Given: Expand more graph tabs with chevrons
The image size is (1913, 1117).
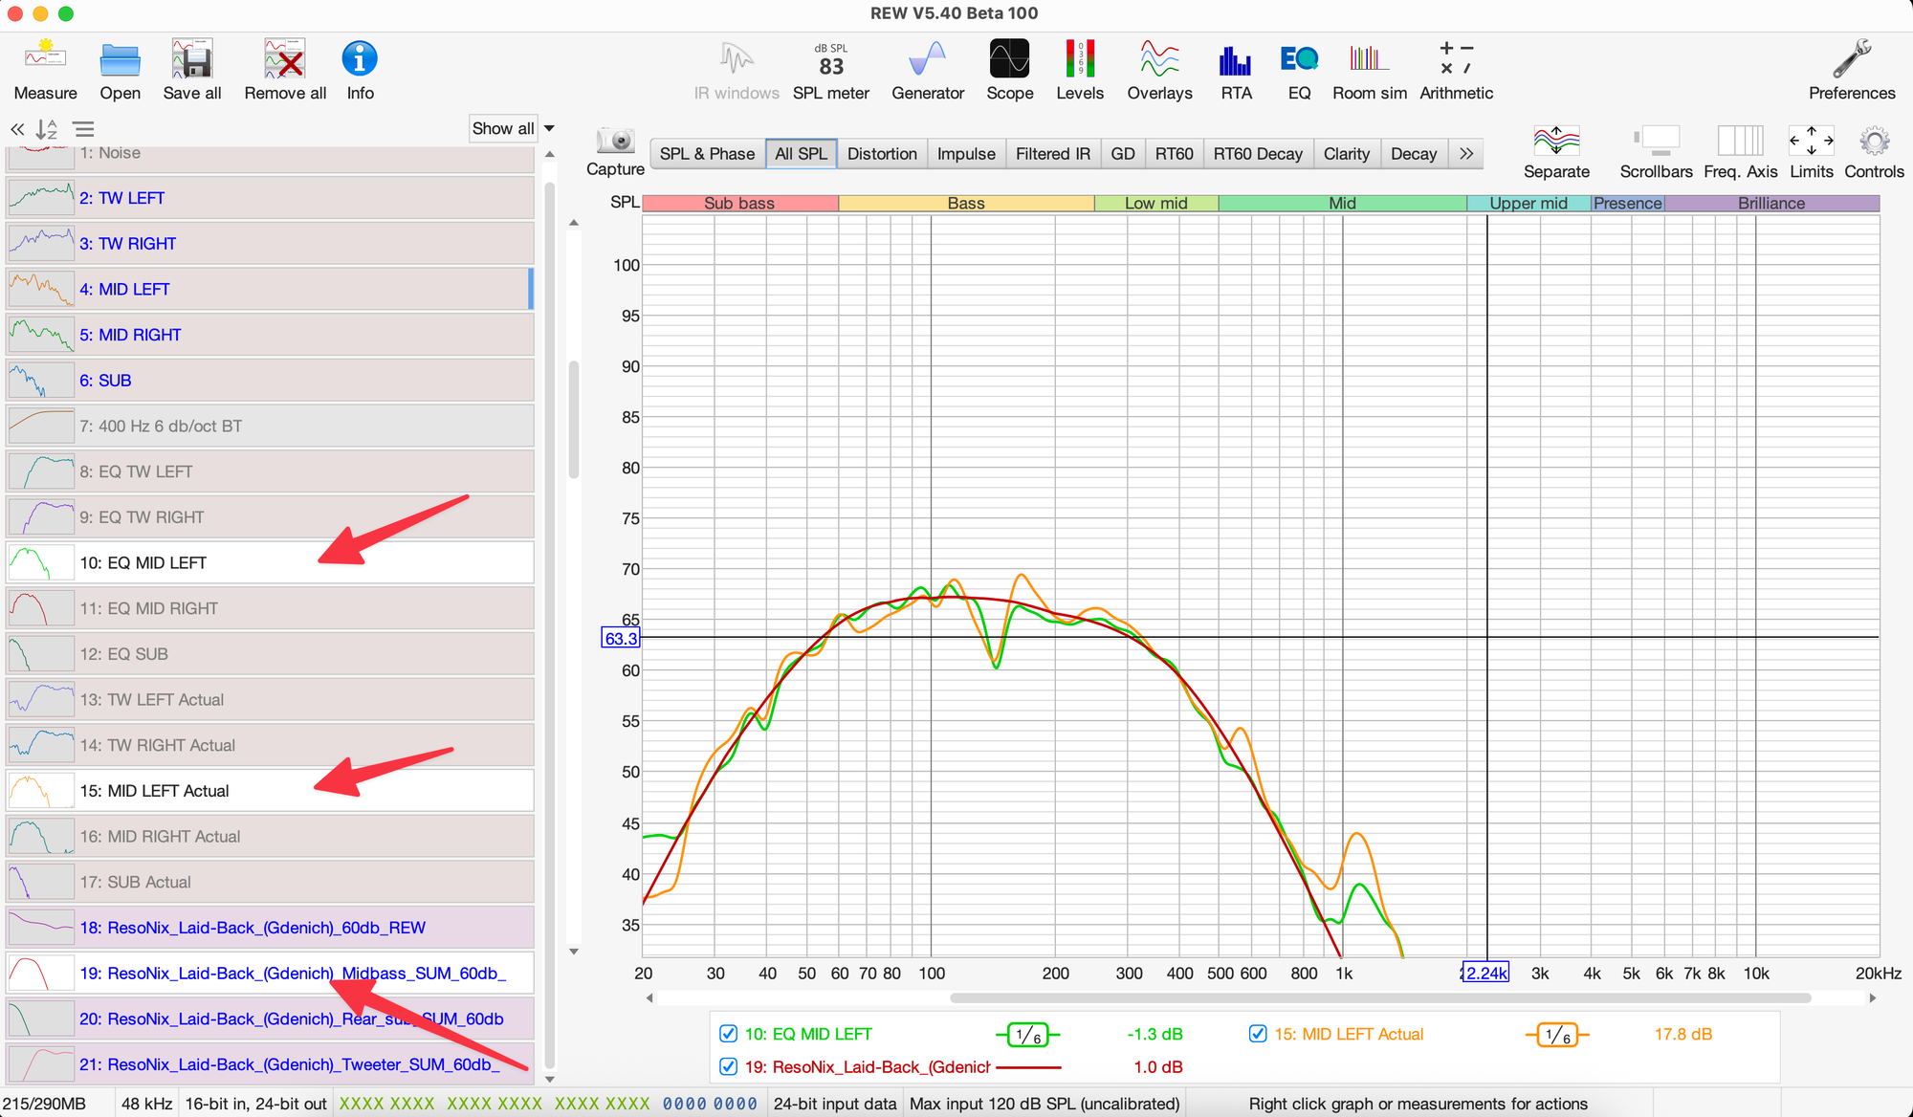Looking at the screenshot, I should coord(1465,154).
